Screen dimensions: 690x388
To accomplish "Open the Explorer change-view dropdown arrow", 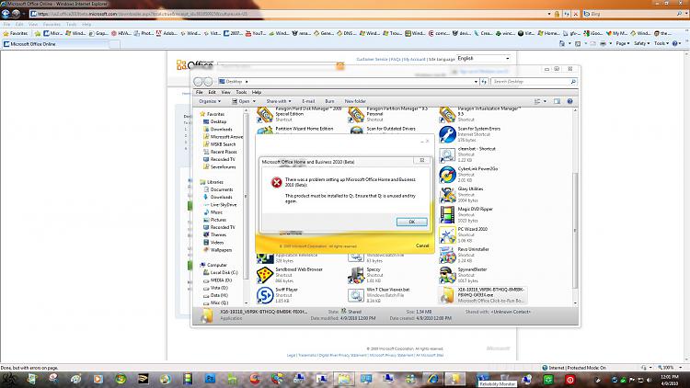I will coord(545,101).
